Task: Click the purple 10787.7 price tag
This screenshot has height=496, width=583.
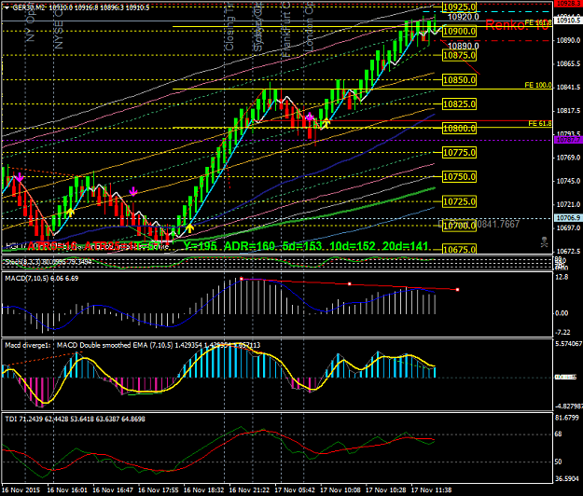Action: tap(568, 140)
